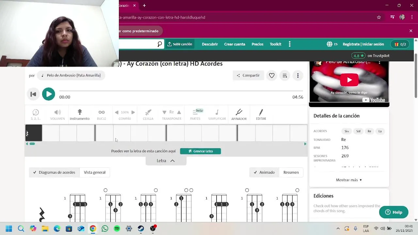Image resolution: width=418 pixels, height=235 pixels.
Task: Restart song with skip-to-start button
Action: click(x=33, y=94)
